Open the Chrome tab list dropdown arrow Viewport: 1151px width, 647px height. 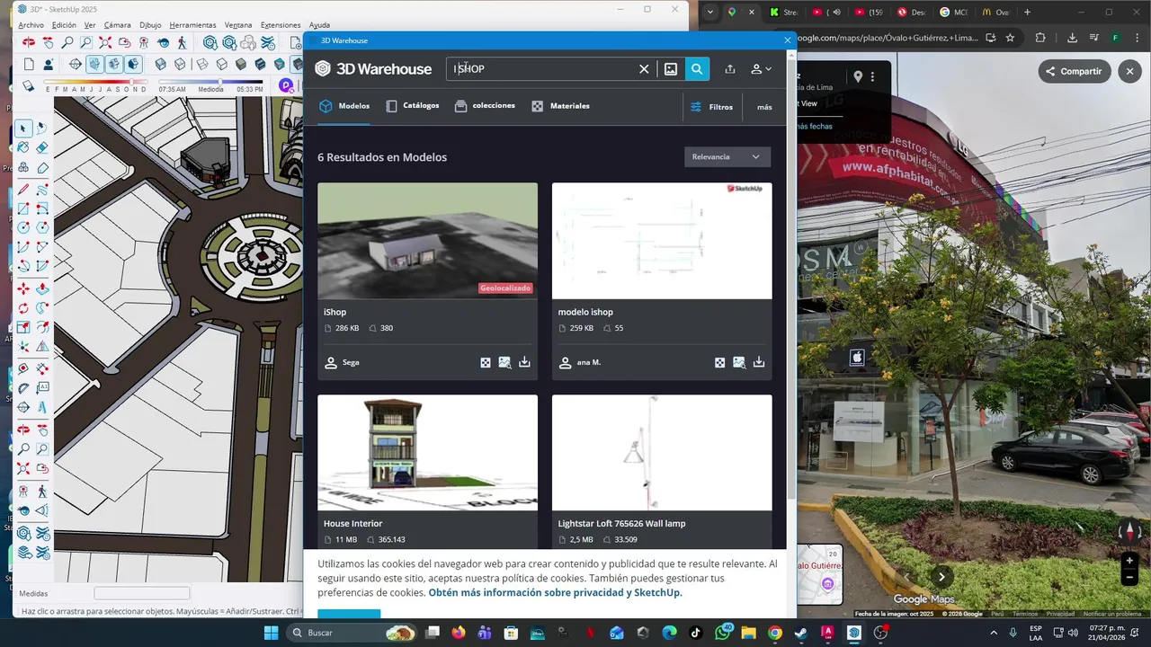(x=710, y=12)
